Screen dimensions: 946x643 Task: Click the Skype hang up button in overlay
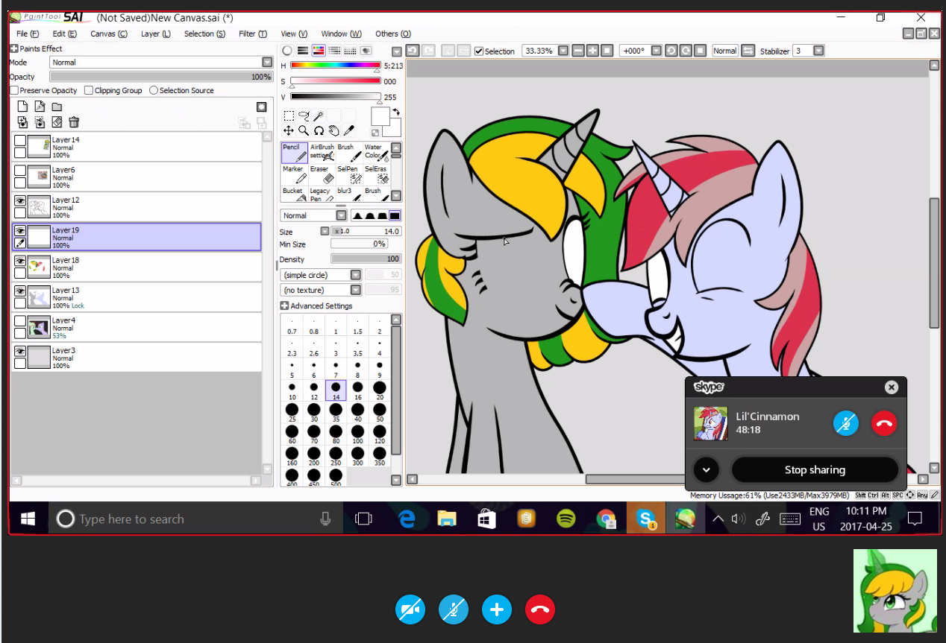coord(884,423)
